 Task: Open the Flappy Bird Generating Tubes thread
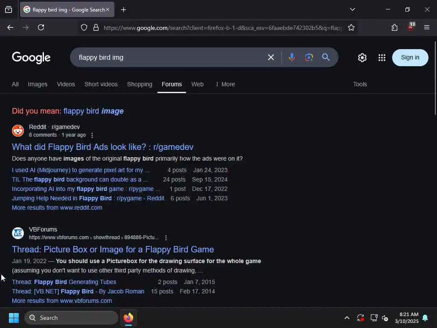pyautogui.click(x=64, y=282)
